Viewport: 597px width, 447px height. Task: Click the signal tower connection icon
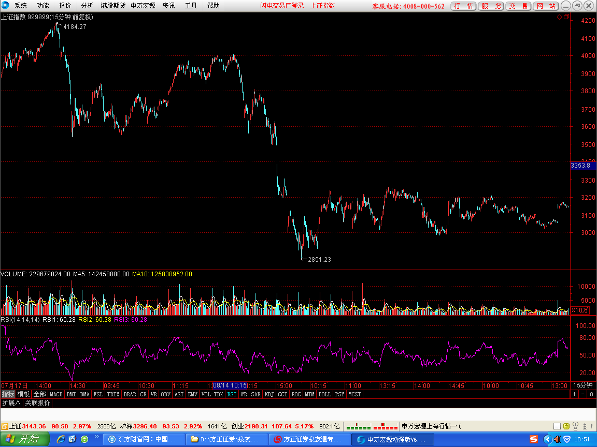click(x=575, y=426)
